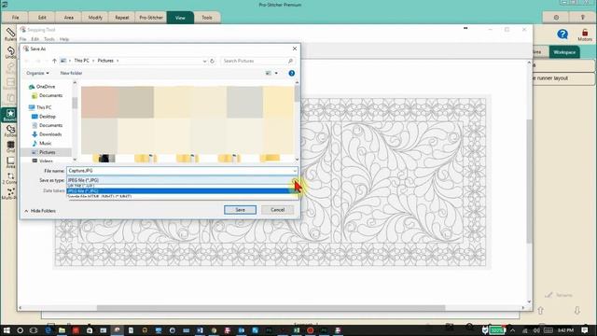Click the Snipping Tool horizontal scrollbar
Image resolution: width=597 pixels, height=336 pixels.
click(271, 308)
